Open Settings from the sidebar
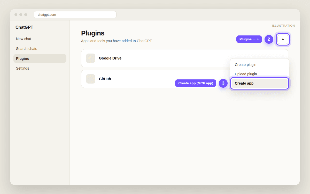310x194 pixels. [40, 68]
